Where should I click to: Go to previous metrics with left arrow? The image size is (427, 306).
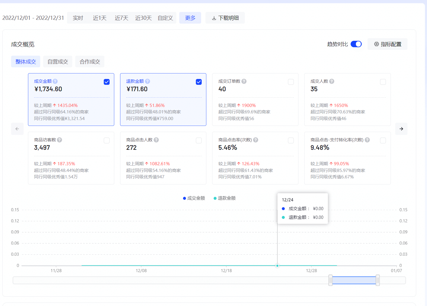click(x=17, y=129)
